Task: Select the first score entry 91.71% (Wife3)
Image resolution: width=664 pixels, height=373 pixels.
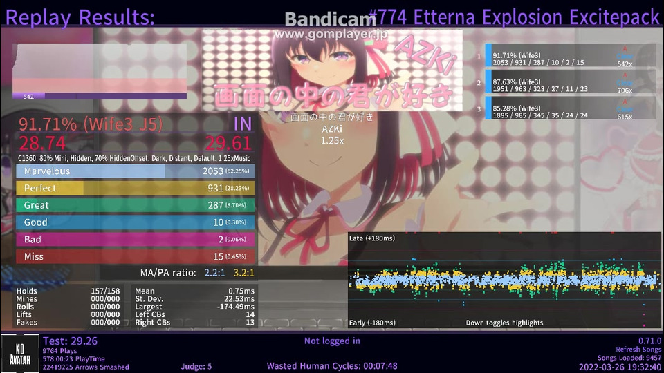Action: pos(571,55)
